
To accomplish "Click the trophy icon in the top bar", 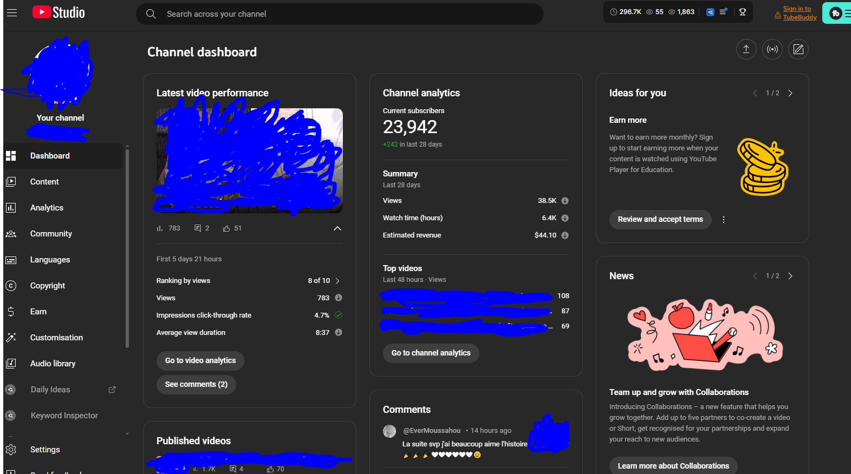I will tap(742, 12).
